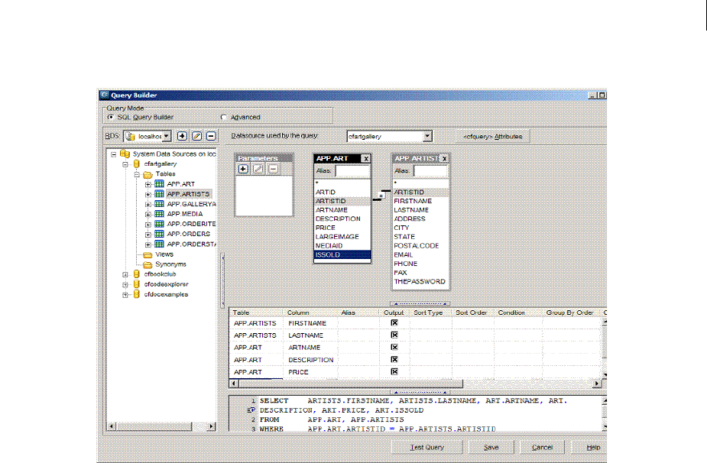Click the APP.MEDIA table icon in tree
Image resolution: width=707 pixels, height=463 pixels.
coord(160,215)
